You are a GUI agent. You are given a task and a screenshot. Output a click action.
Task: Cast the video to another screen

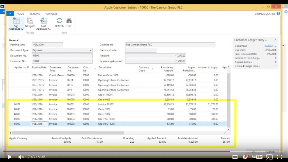(x=269, y=157)
